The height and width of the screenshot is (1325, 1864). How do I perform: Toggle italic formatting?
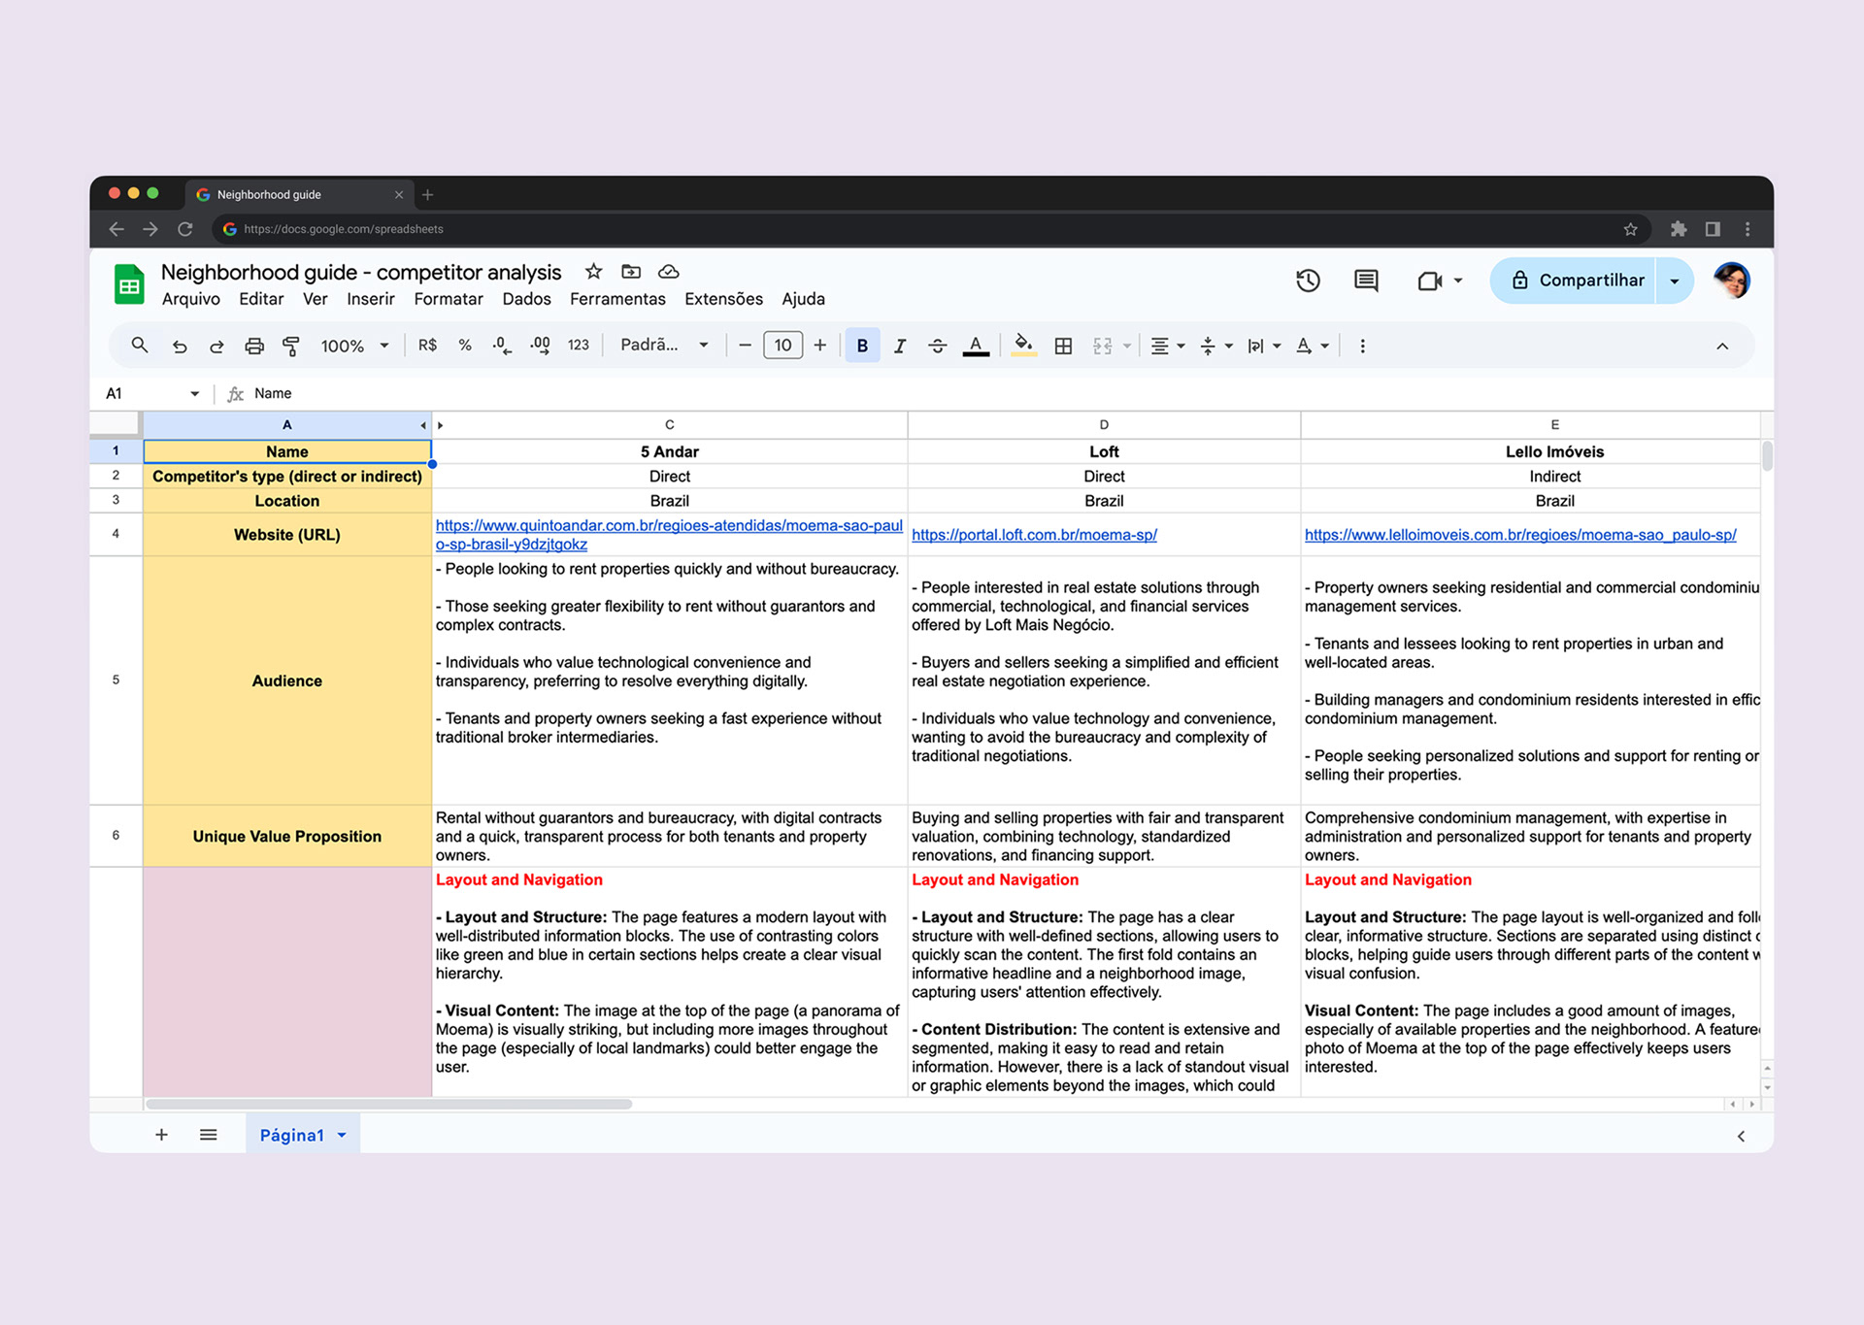point(900,346)
